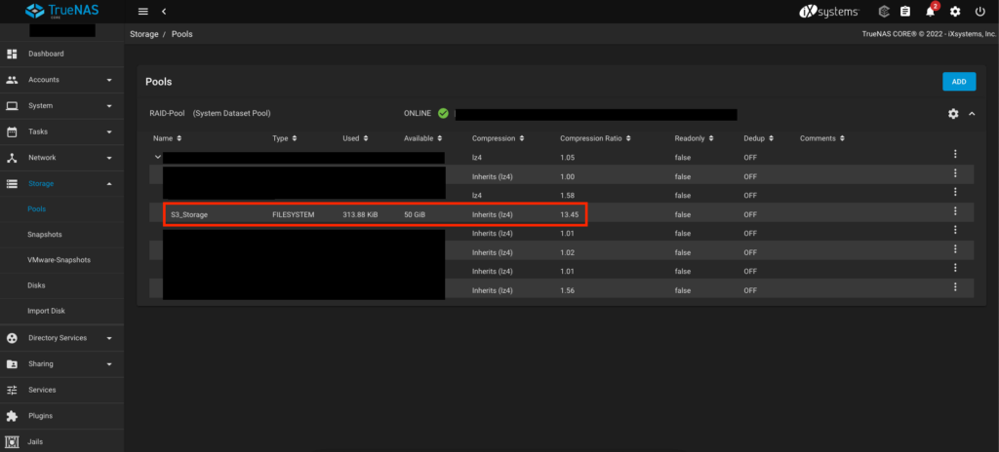Open top bar settings gear
This screenshot has width=999, height=452.
click(955, 12)
